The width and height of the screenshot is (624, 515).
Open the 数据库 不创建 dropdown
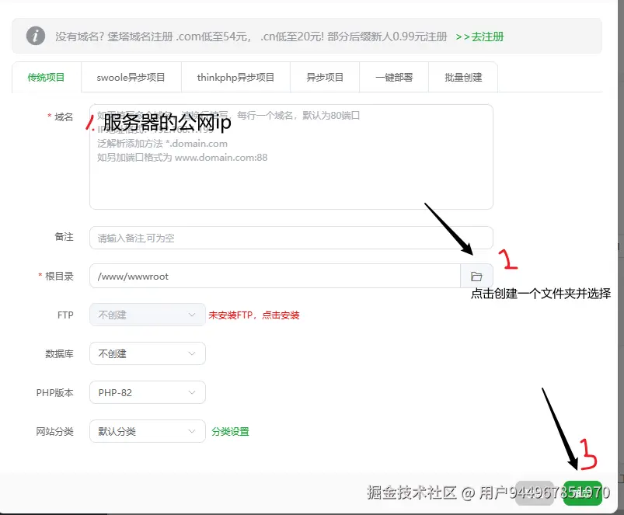tap(147, 353)
